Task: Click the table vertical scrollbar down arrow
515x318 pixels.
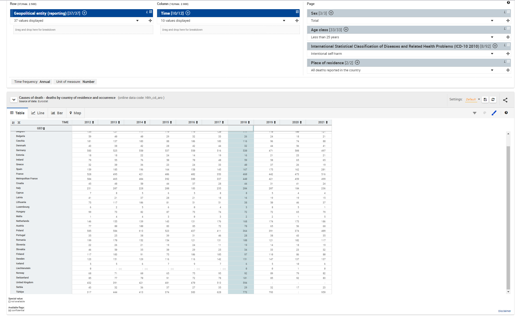Action: pos(508,292)
